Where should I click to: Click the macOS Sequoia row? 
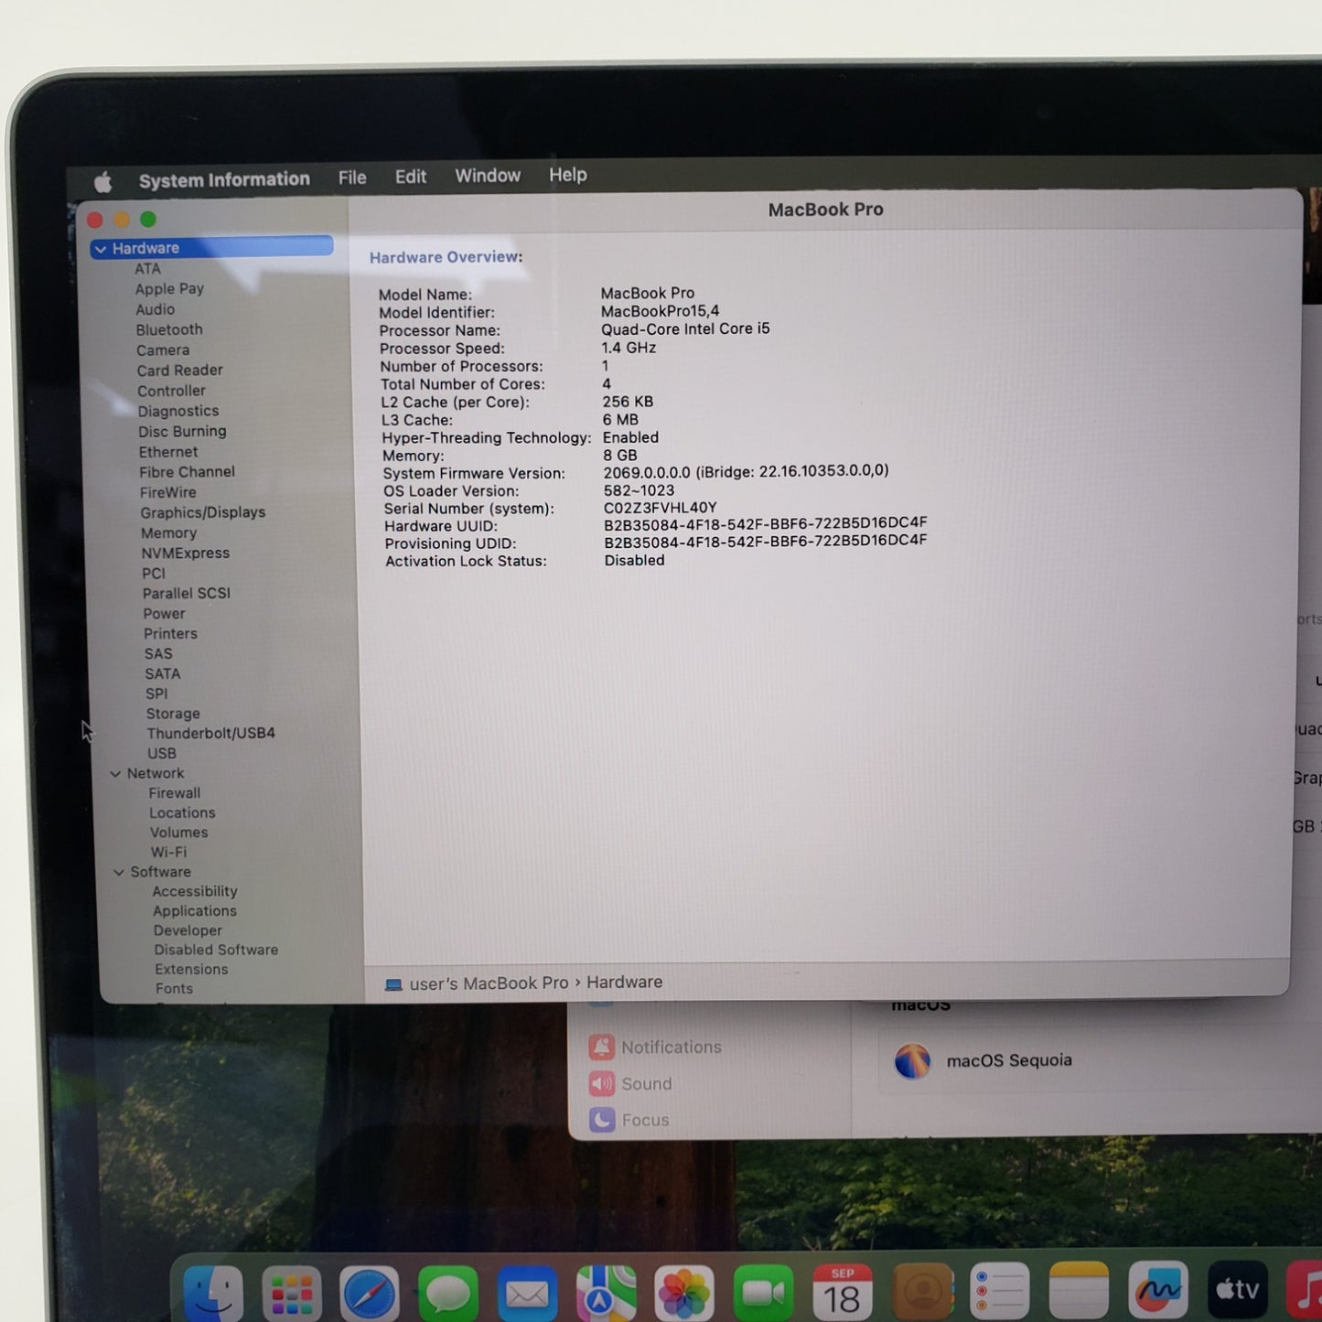(x=1008, y=1061)
